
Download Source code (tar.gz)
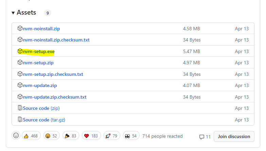(x=44, y=120)
